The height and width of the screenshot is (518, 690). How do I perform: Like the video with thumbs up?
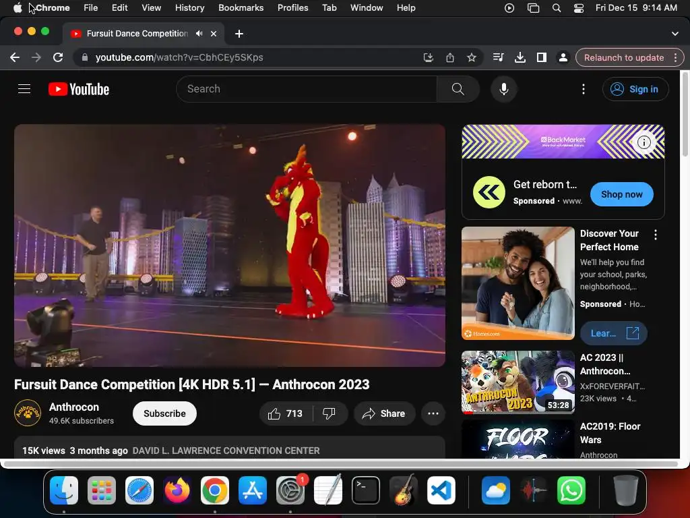point(286,413)
